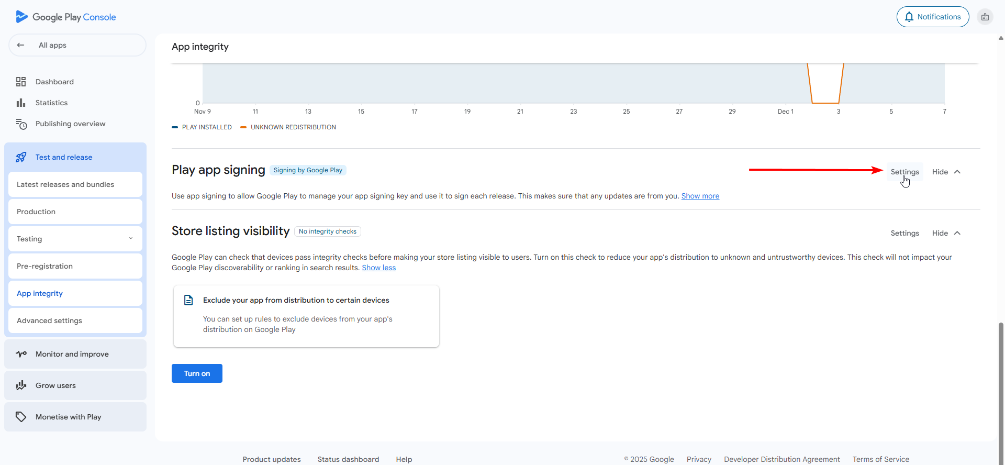Open the Terms of Service link
1005x465 pixels.
click(881, 459)
